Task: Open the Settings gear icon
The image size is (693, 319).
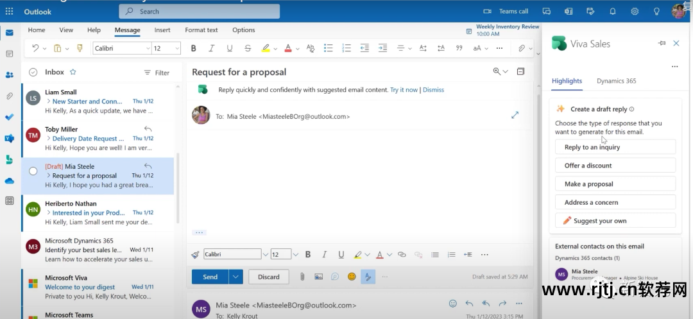Action: pos(635,11)
